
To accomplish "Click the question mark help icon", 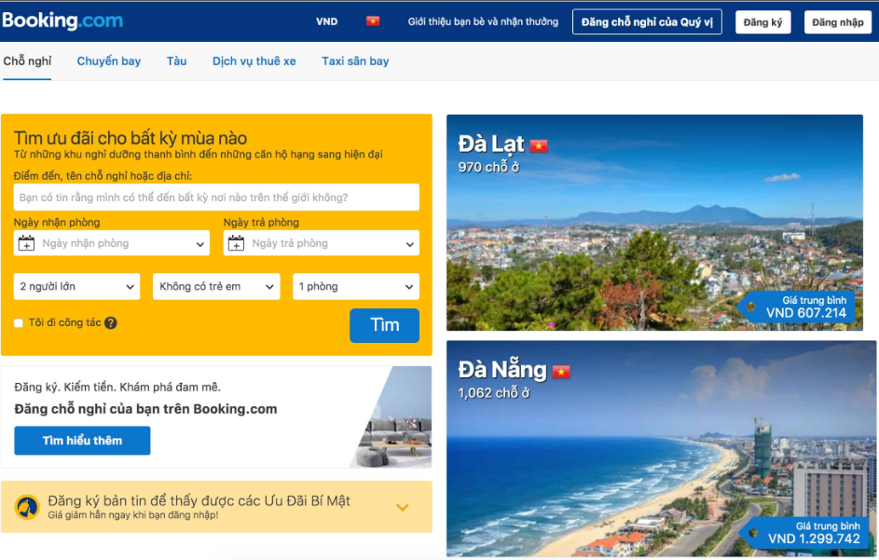I will coord(110,323).
